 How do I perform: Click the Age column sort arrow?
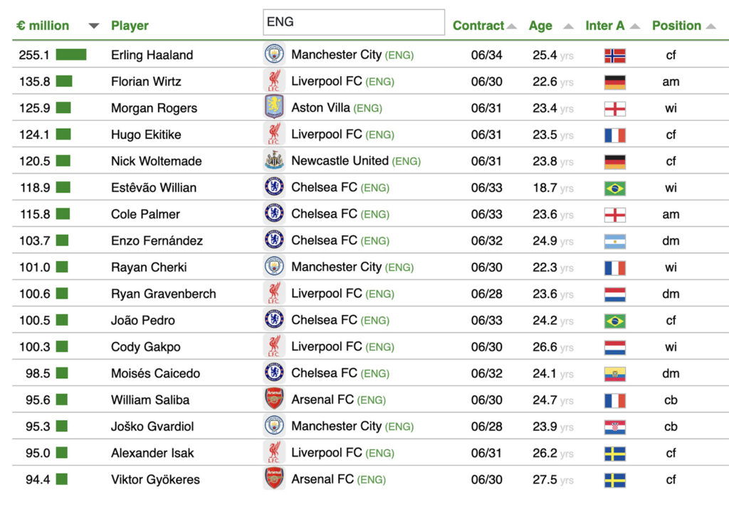click(x=567, y=25)
